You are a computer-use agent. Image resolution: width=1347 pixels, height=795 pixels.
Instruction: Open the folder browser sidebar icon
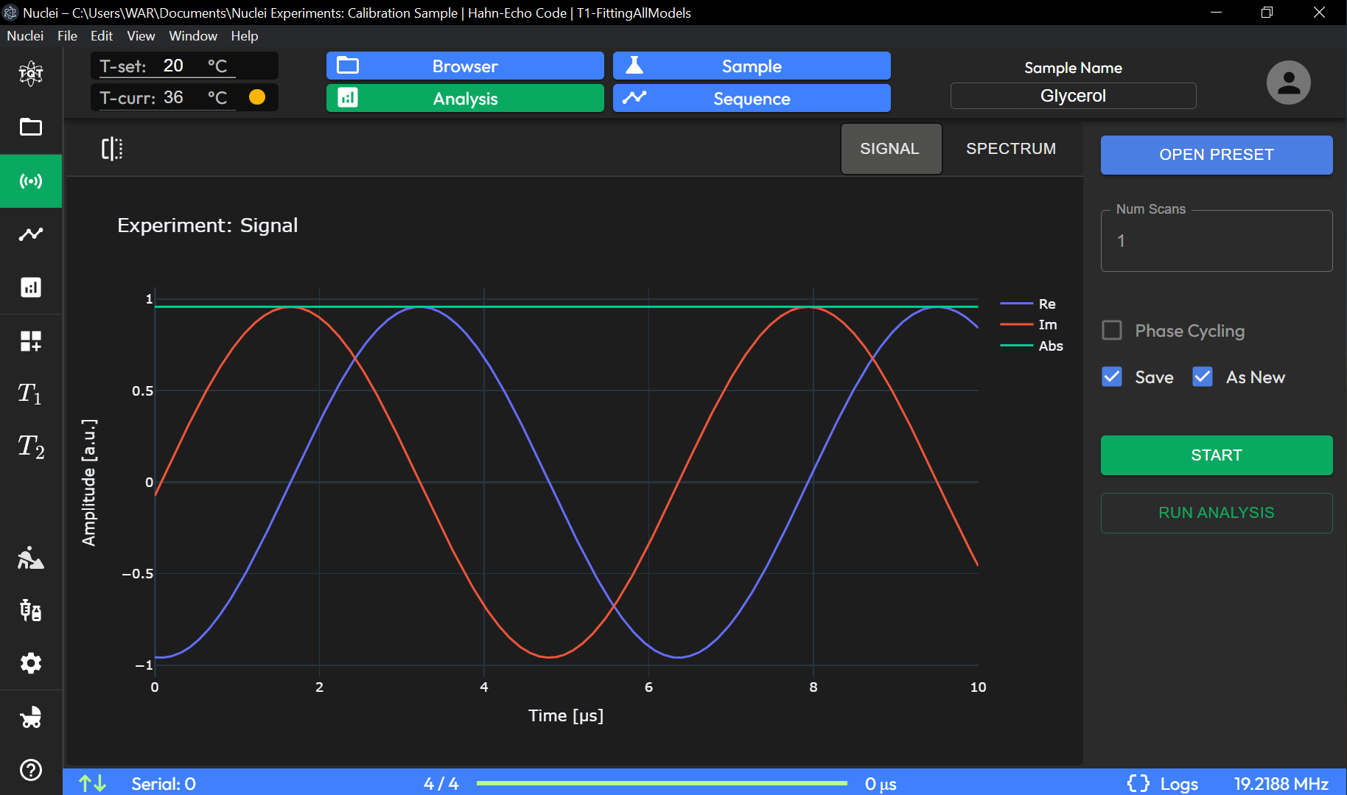coord(31,127)
